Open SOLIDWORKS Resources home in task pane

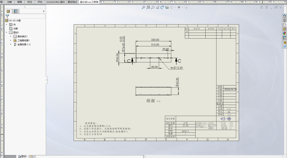click(x=284, y=16)
